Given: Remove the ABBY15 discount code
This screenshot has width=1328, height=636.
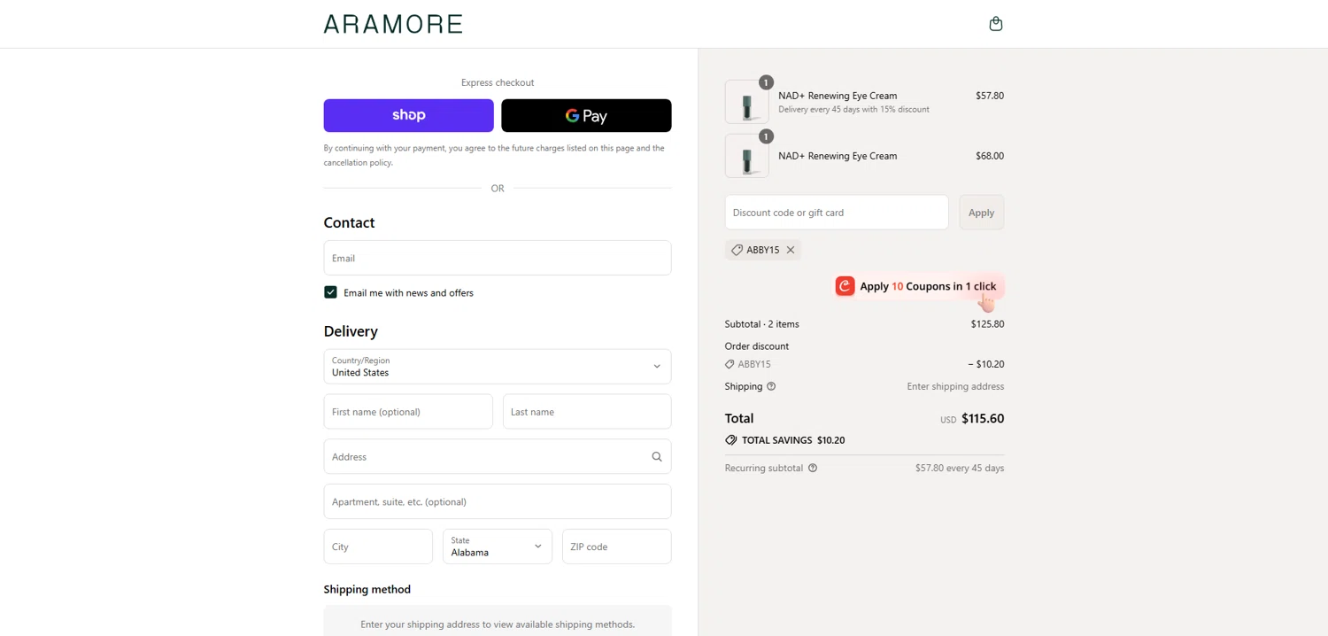Looking at the screenshot, I should [x=791, y=250].
